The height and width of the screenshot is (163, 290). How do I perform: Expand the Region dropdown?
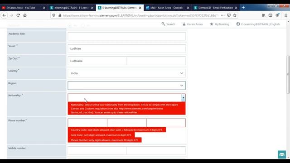tap(126, 86)
